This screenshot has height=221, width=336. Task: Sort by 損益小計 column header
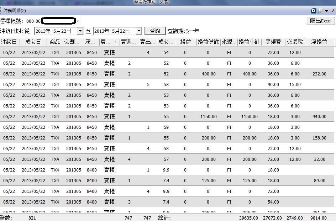[x=250, y=42]
